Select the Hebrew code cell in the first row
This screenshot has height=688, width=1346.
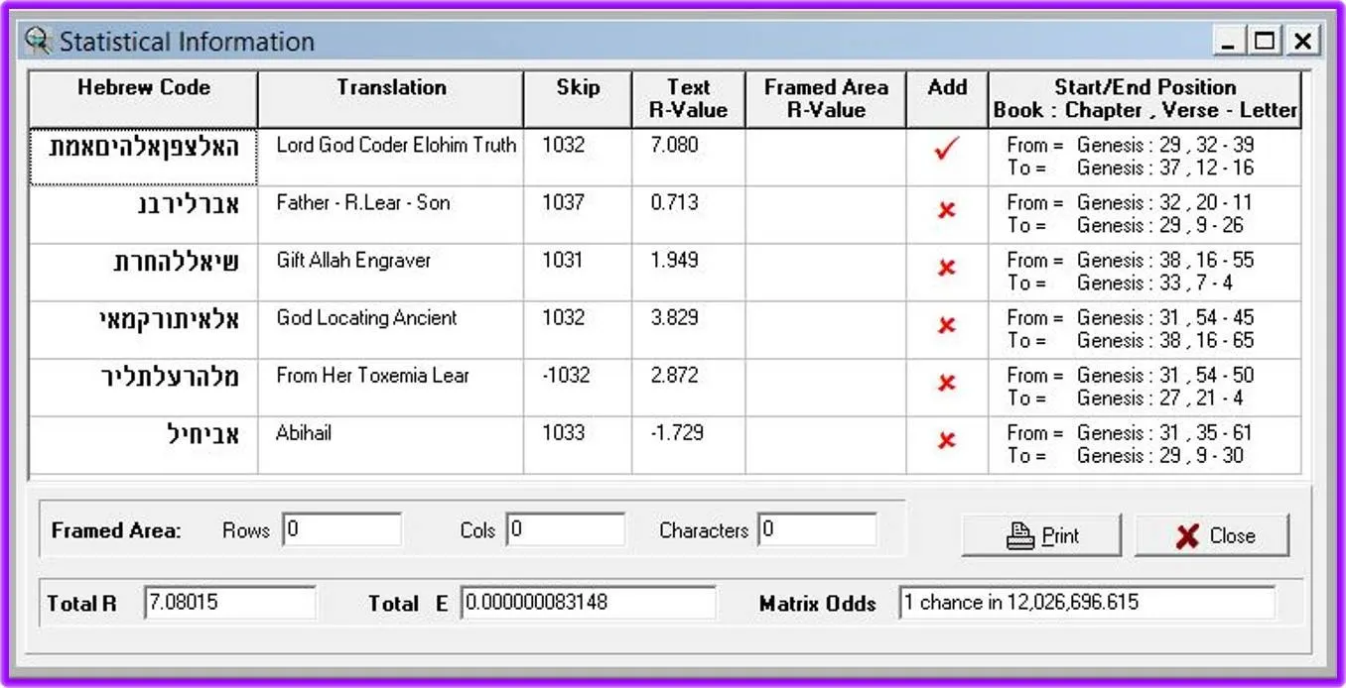coord(144,157)
